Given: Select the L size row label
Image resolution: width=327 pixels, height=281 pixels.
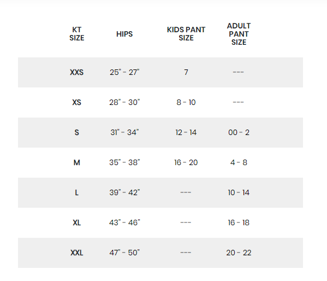Looking at the screenshot, I should [x=77, y=192].
